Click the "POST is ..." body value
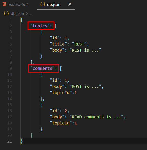 click(x=85, y=86)
